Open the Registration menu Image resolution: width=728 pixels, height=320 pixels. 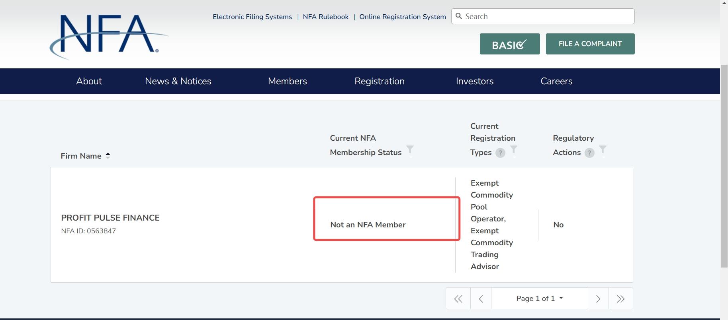click(x=380, y=81)
